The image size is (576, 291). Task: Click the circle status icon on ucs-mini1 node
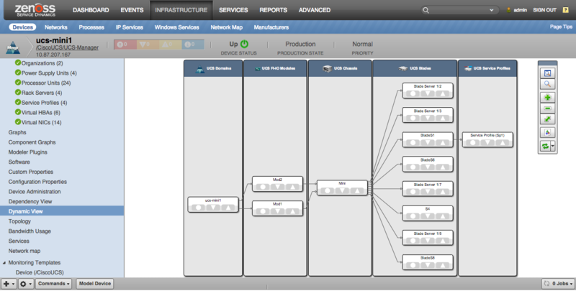coord(199,208)
